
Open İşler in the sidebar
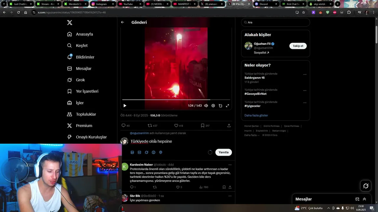(75, 103)
